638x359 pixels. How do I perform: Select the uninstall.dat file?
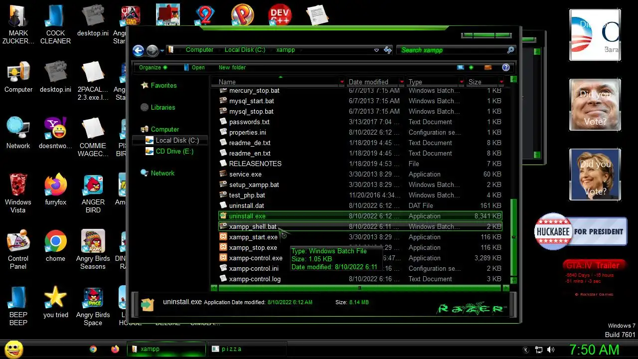[x=246, y=205]
